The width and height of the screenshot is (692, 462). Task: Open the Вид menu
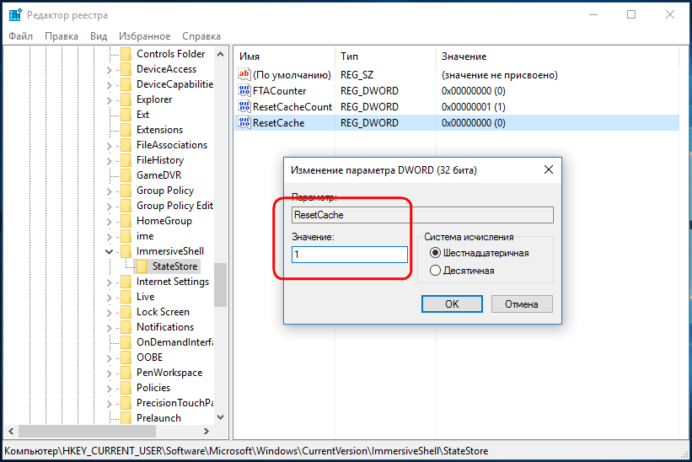pyautogui.click(x=99, y=36)
